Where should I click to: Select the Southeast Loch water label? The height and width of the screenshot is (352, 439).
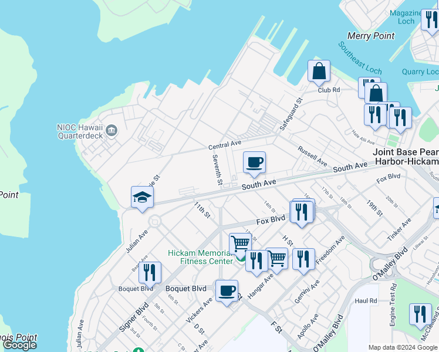point(360,58)
